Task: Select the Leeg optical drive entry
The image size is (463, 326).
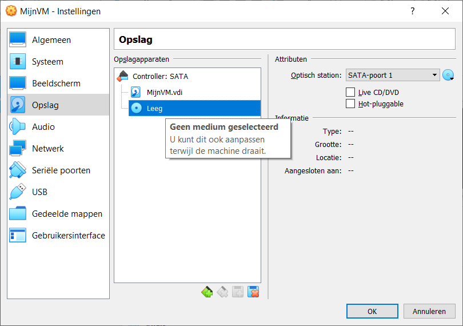Action: 155,108
